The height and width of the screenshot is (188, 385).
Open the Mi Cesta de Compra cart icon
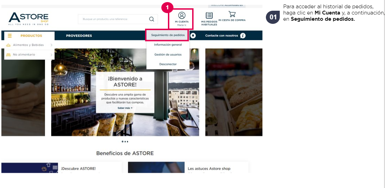pyautogui.click(x=232, y=14)
